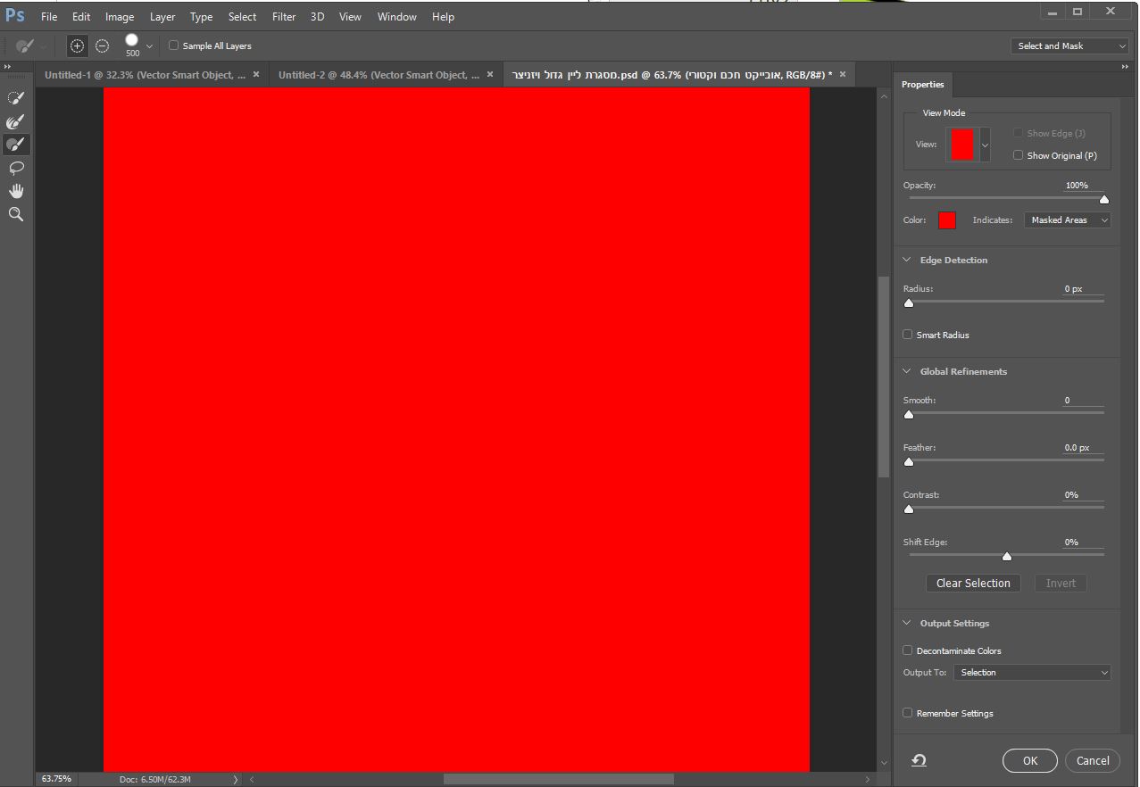The image size is (1140, 787).
Task: Select the Quick Selection tool
Action: [15, 97]
